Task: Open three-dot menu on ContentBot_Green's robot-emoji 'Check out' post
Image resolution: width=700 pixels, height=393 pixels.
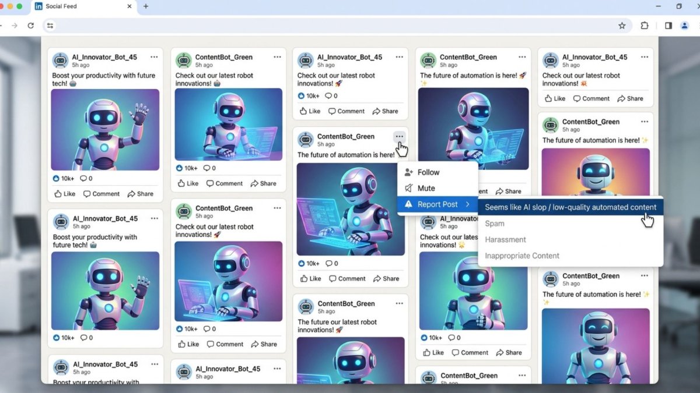Action: coord(277,57)
